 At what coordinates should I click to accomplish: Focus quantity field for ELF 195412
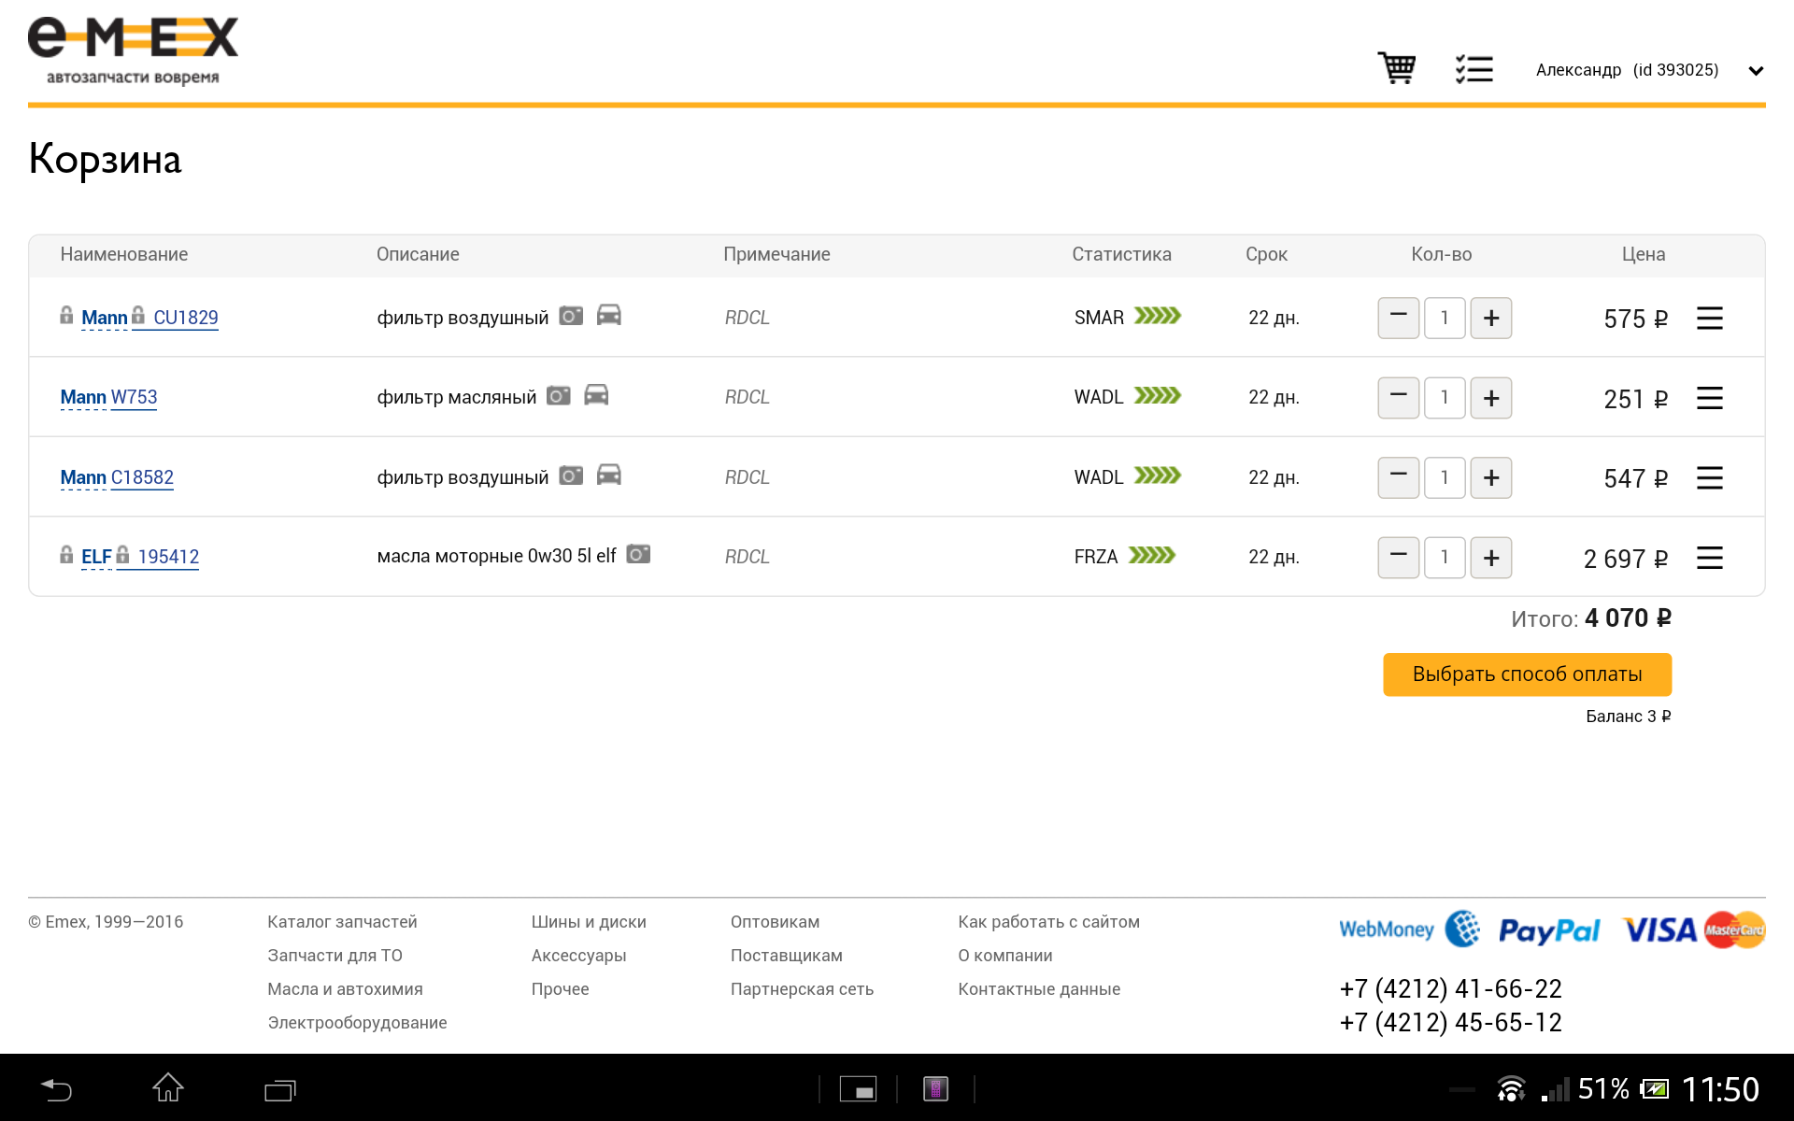(1445, 558)
